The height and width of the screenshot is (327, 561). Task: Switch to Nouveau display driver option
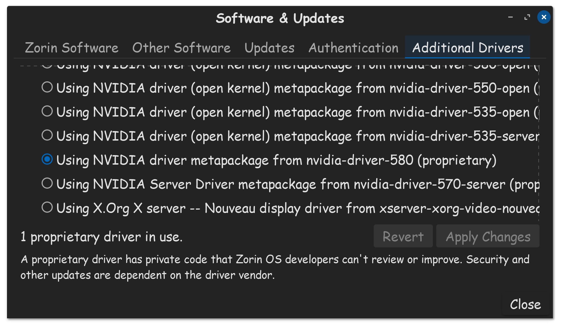[x=47, y=208]
